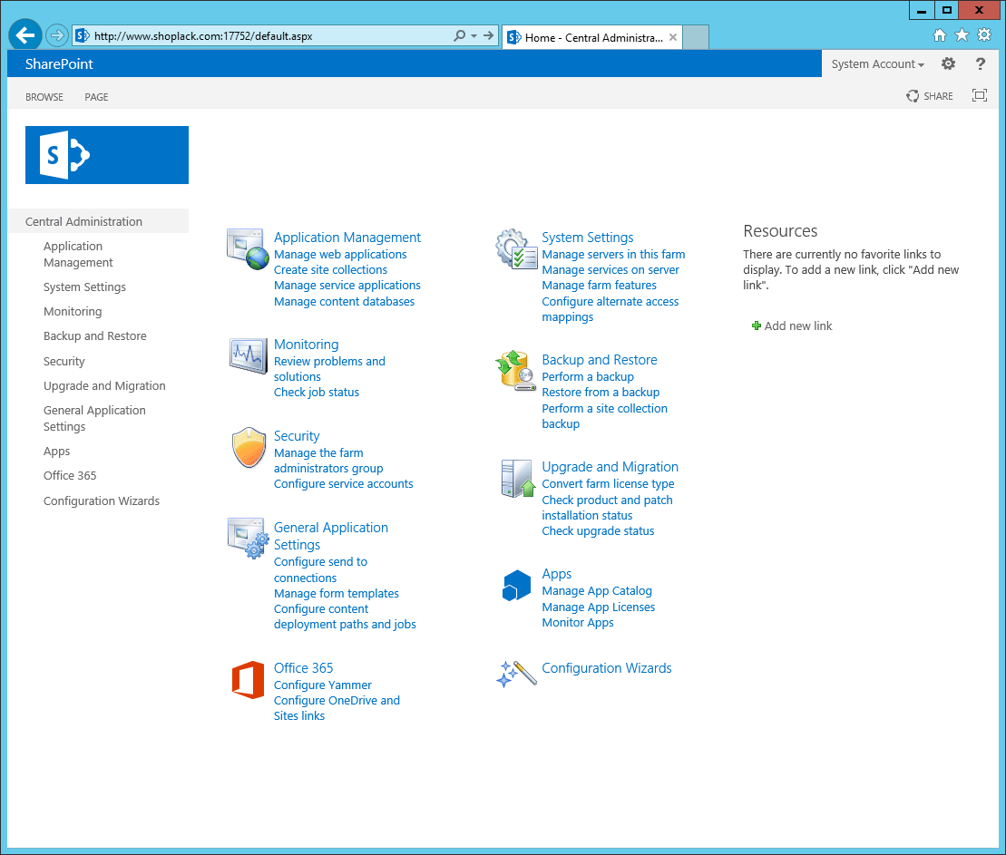Click the Focus on Content icon

pyautogui.click(x=979, y=95)
